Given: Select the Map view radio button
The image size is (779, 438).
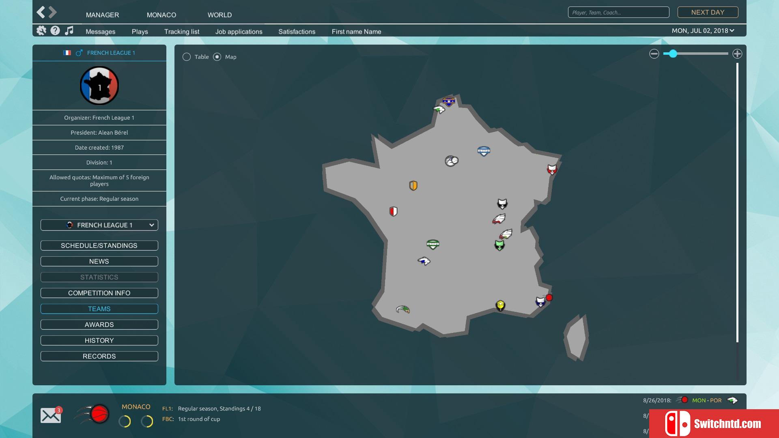Looking at the screenshot, I should pyautogui.click(x=217, y=57).
